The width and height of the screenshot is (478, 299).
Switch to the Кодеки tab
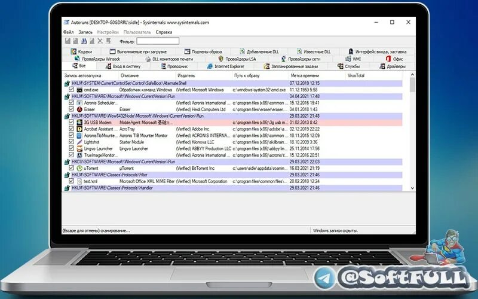[81, 51]
